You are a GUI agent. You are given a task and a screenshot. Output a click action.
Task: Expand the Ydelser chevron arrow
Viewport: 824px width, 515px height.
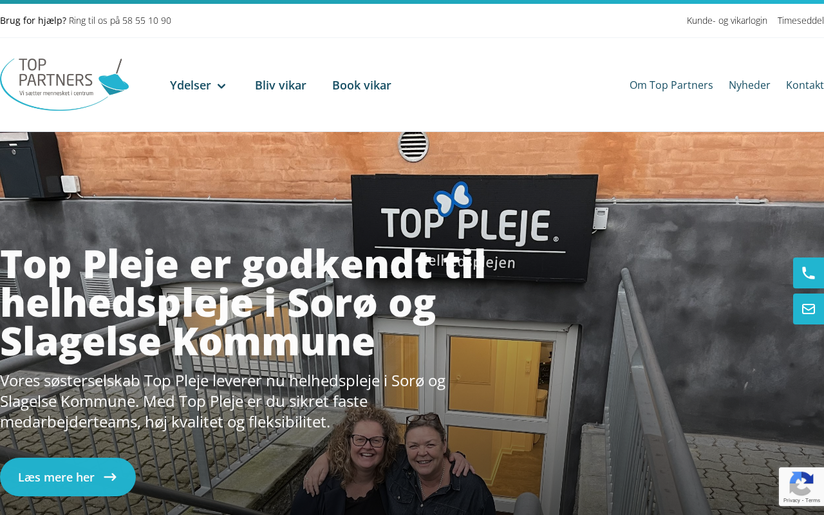pyautogui.click(x=221, y=86)
